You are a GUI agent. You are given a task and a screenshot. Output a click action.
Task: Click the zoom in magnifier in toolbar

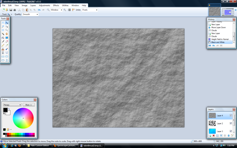coord(65,10)
